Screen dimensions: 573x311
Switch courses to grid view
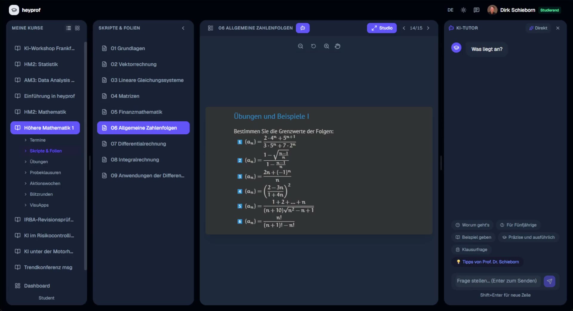tap(77, 28)
